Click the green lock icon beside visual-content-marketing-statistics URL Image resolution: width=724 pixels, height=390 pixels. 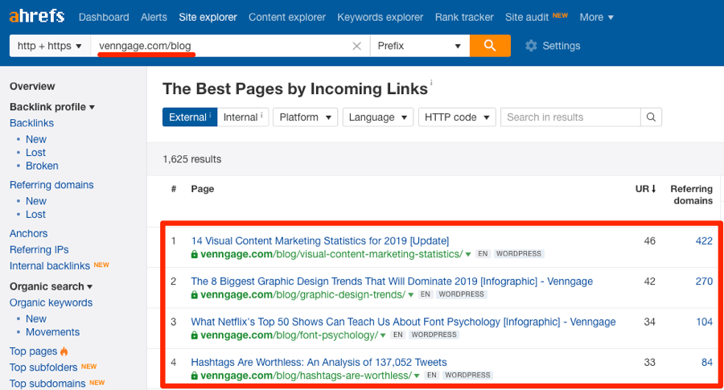(x=195, y=254)
